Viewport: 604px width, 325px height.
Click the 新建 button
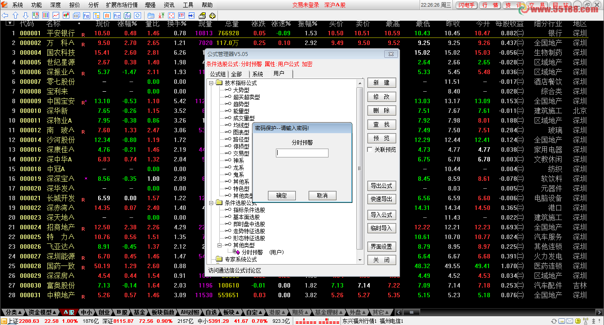(x=382, y=83)
